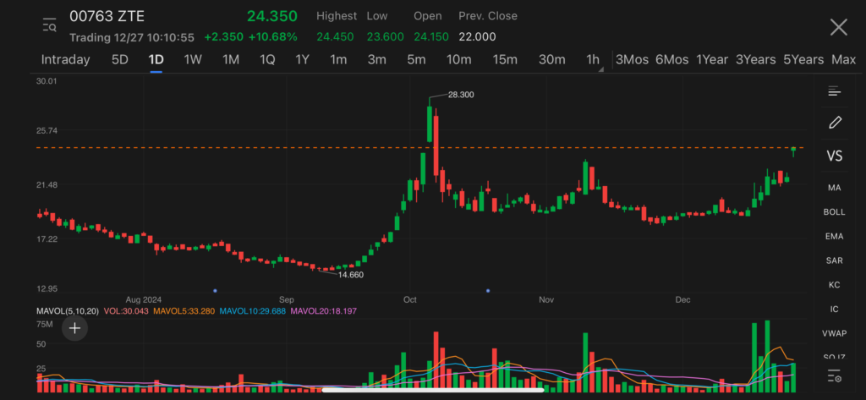
Task: Select the 1W period tab
Action: point(193,60)
